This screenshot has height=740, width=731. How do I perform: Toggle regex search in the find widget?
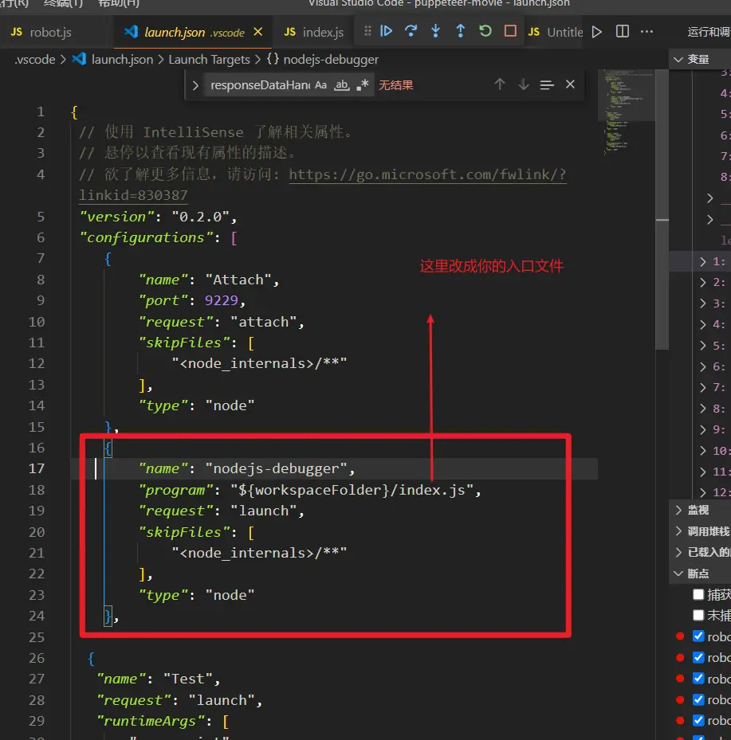click(x=363, y=84)
